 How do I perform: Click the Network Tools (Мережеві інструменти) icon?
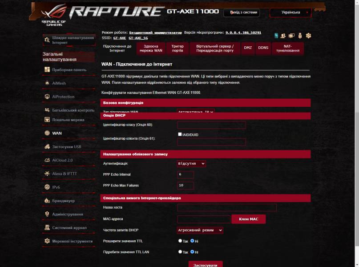47,241
